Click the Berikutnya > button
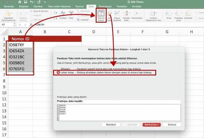The width and height of the screenshot is (204, 138). pyautogui.click(x=152, y=125)
